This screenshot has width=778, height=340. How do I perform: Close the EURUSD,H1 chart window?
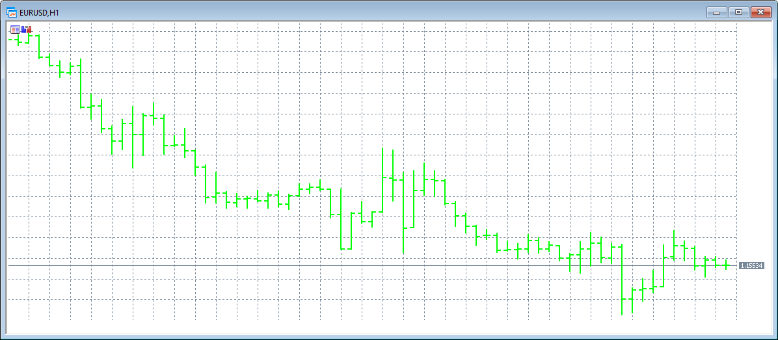(760, 12)
